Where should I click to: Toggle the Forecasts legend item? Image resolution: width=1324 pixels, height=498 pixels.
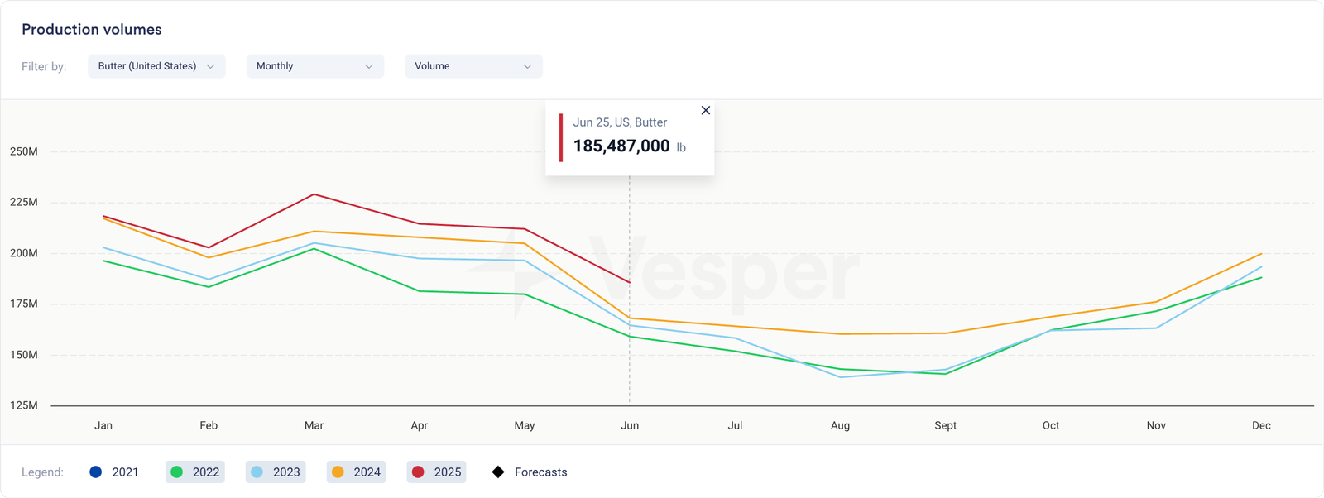click(x=530, y=472)
